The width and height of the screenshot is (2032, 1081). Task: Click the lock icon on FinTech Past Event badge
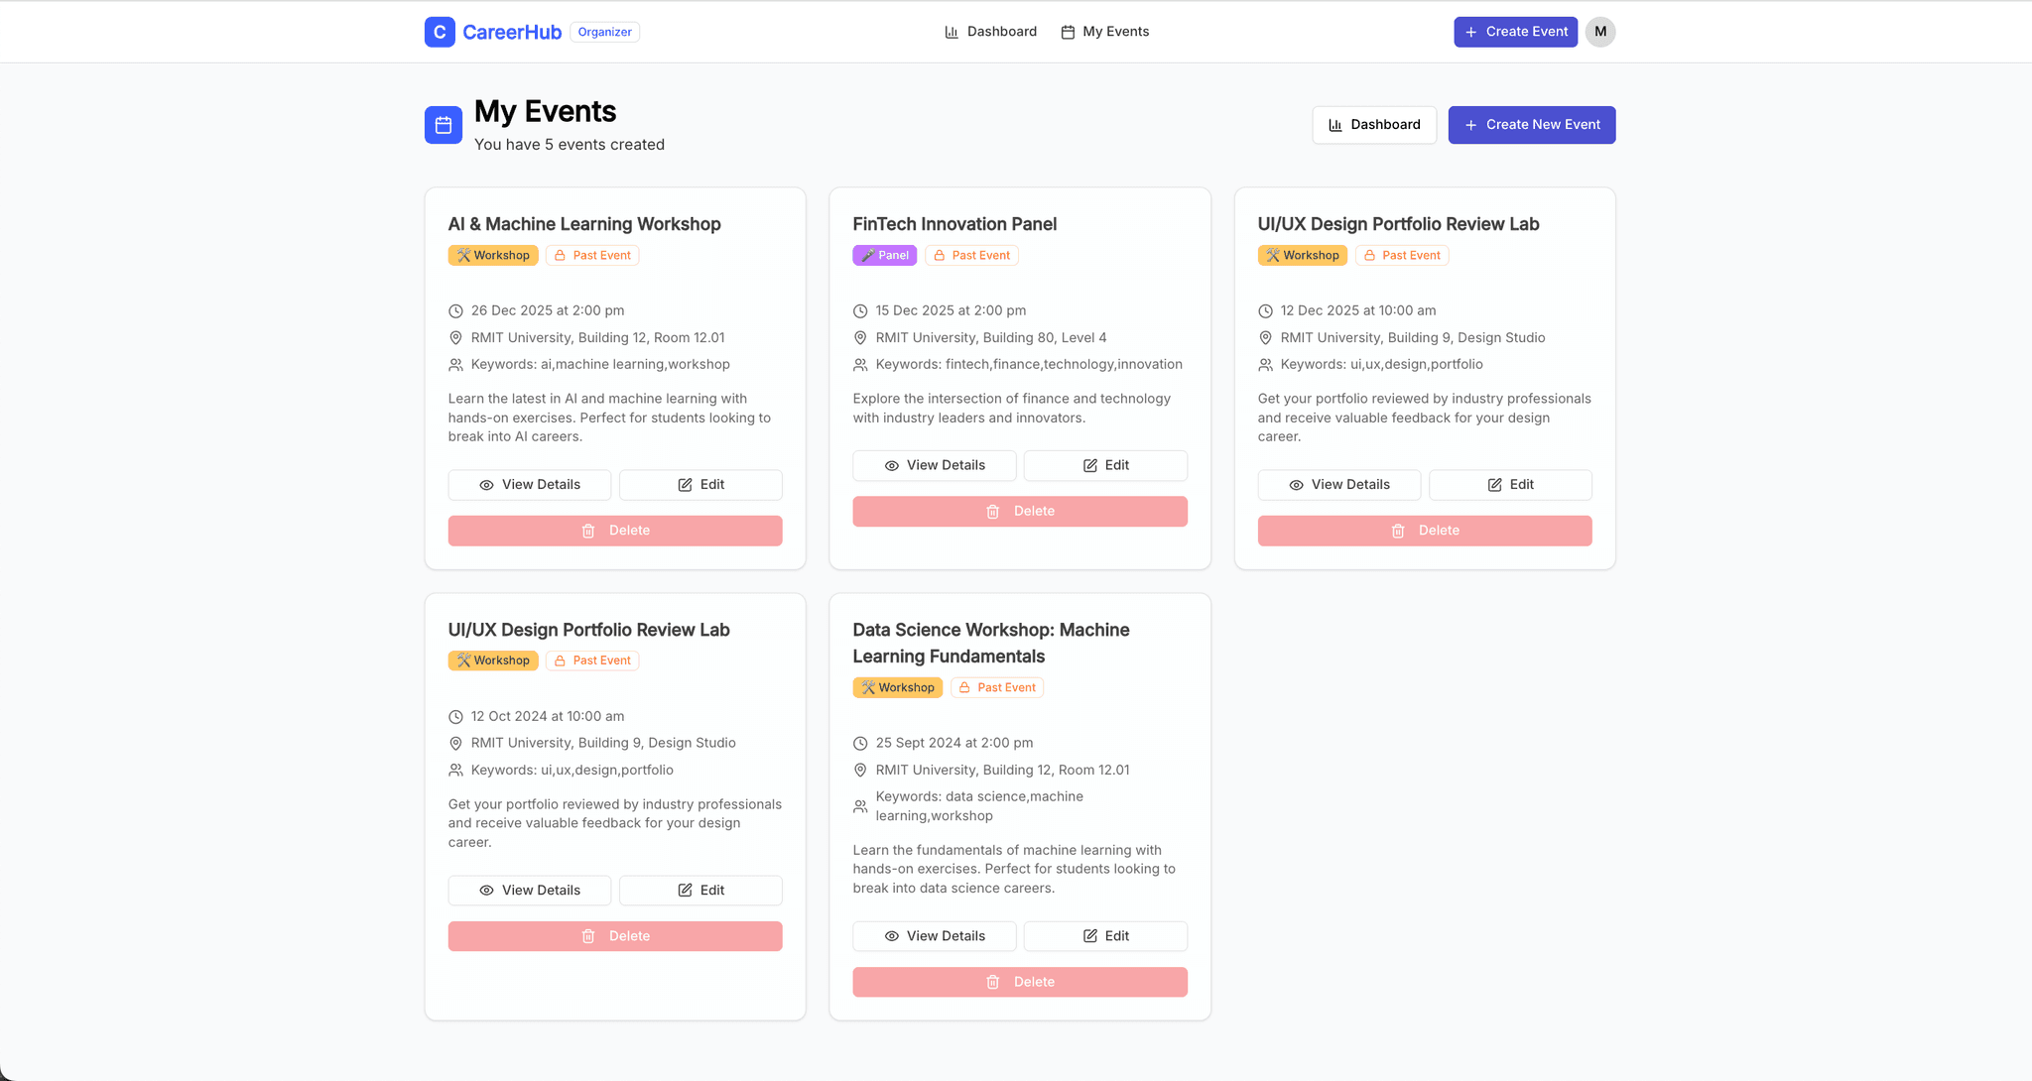(938, 255)
